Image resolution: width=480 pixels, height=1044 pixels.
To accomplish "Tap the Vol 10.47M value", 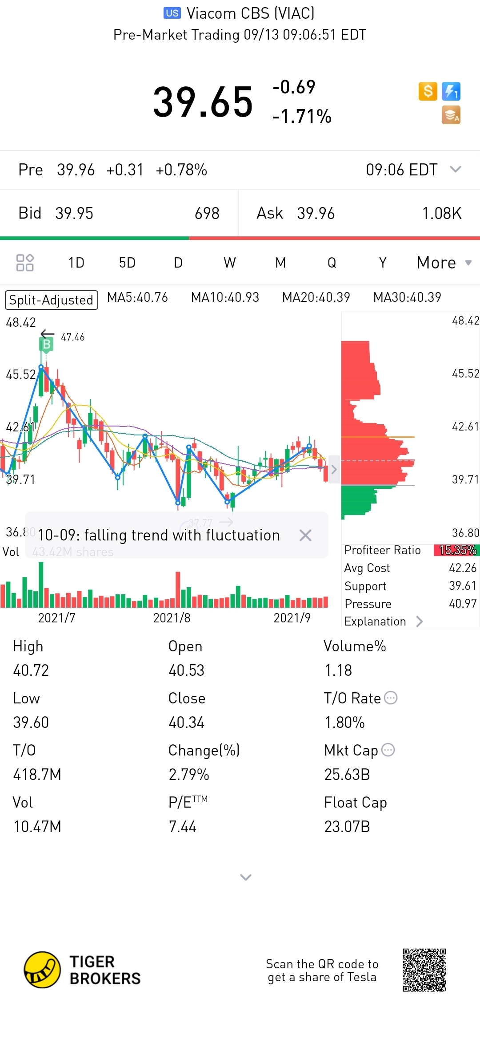I will [37, 827].
